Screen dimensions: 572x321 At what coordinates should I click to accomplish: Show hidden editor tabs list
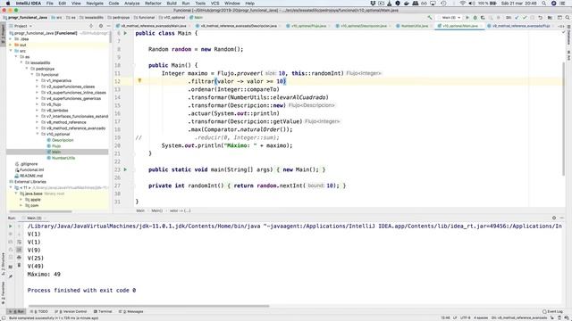(x=561, y=26)
